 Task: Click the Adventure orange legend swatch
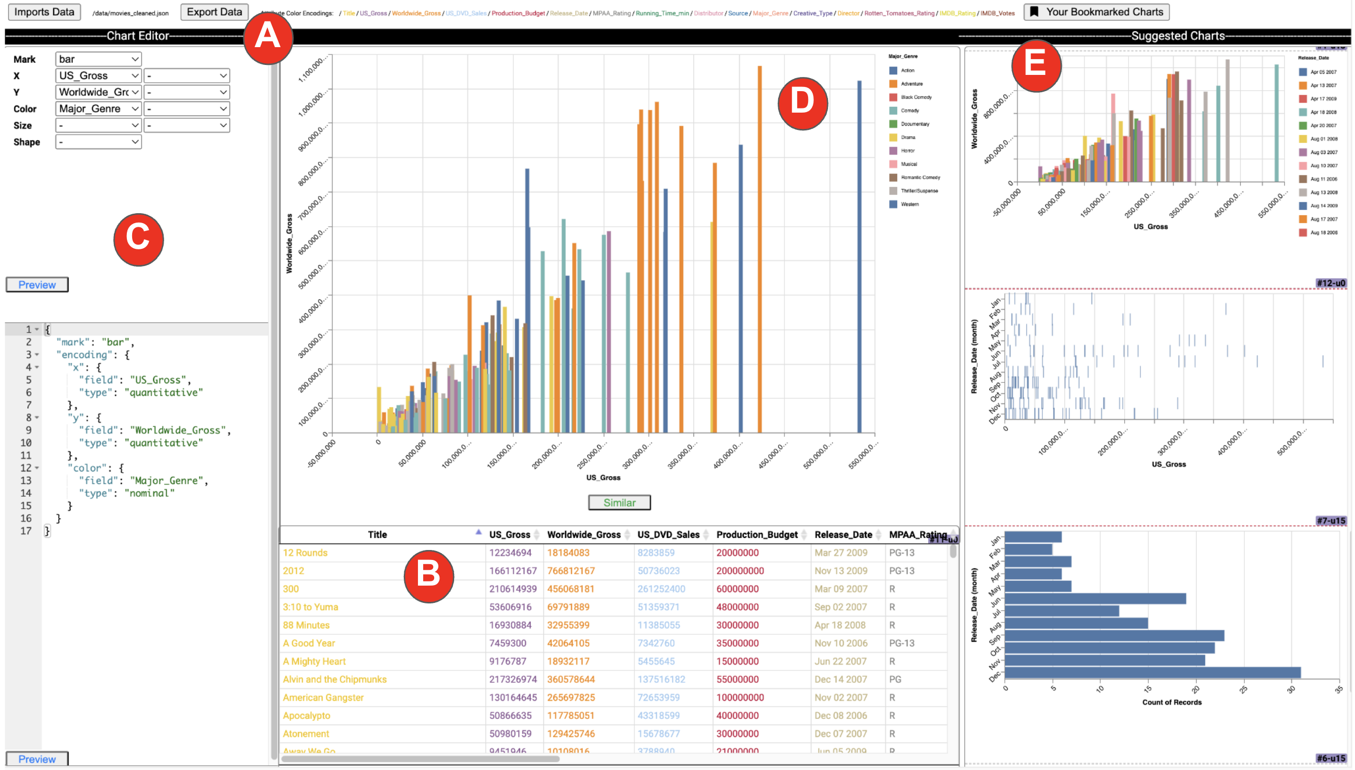893,84
